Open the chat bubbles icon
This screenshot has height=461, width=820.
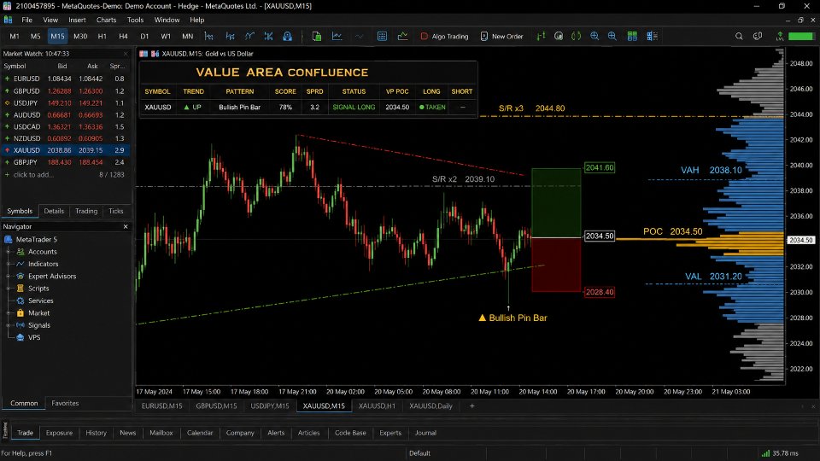(758, 36)
